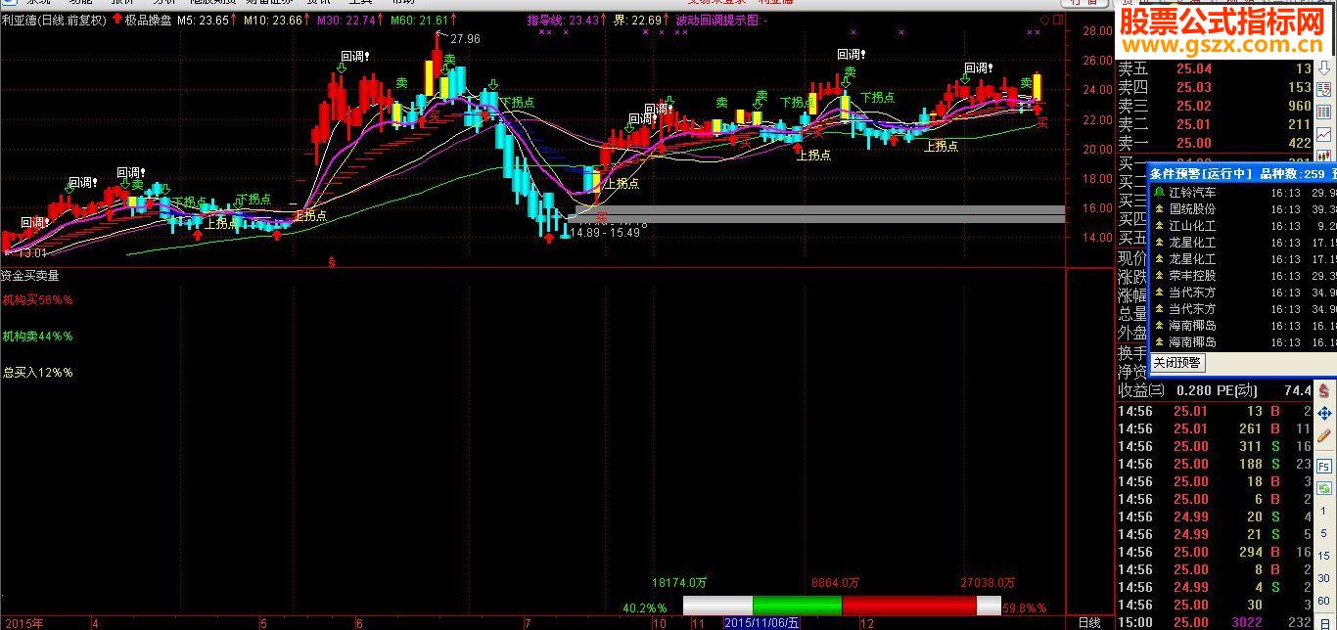Viewport: 1337px width, 630px height.
Task: Select the pencil drawing tool icon
Action: click(1323, 435)
